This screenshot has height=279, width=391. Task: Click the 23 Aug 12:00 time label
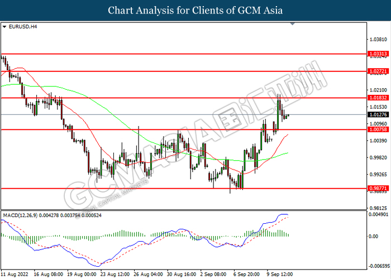click(x=115, y=275)
